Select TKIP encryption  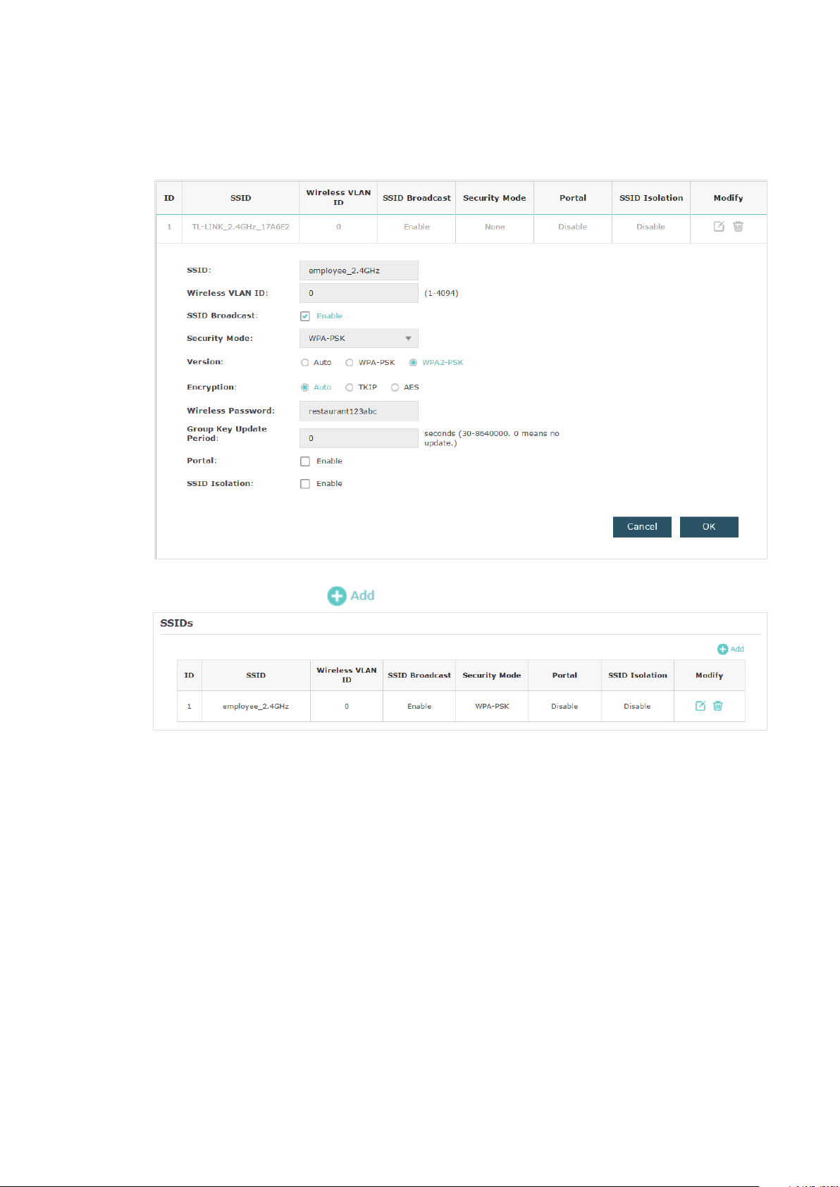click(350, 387)
